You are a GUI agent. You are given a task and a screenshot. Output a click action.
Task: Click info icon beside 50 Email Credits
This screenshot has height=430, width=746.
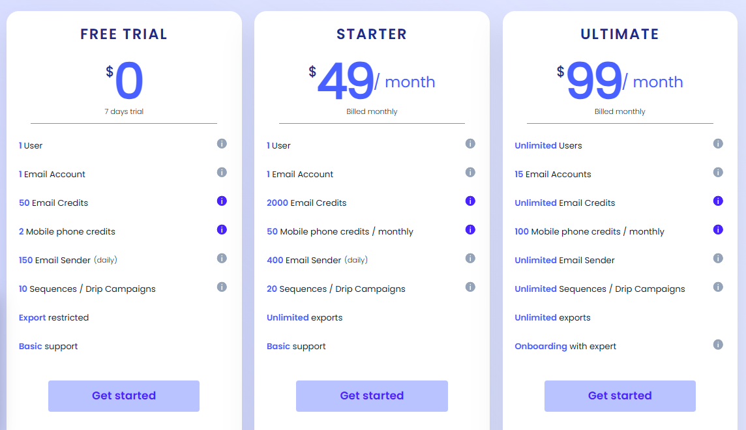tap(222, 201)
